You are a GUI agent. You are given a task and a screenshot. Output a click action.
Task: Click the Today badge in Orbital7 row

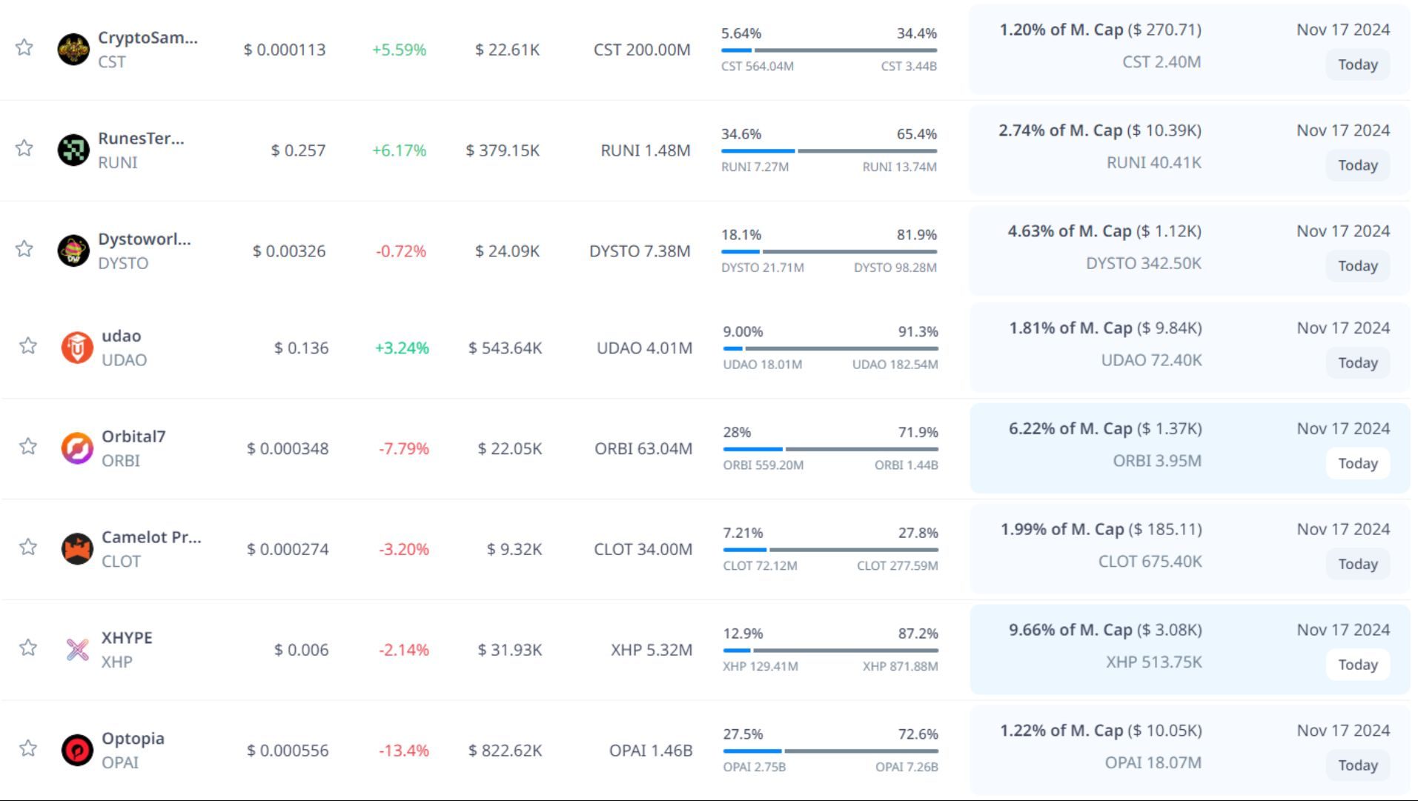pyautogui.click(x=1357, y=464)
